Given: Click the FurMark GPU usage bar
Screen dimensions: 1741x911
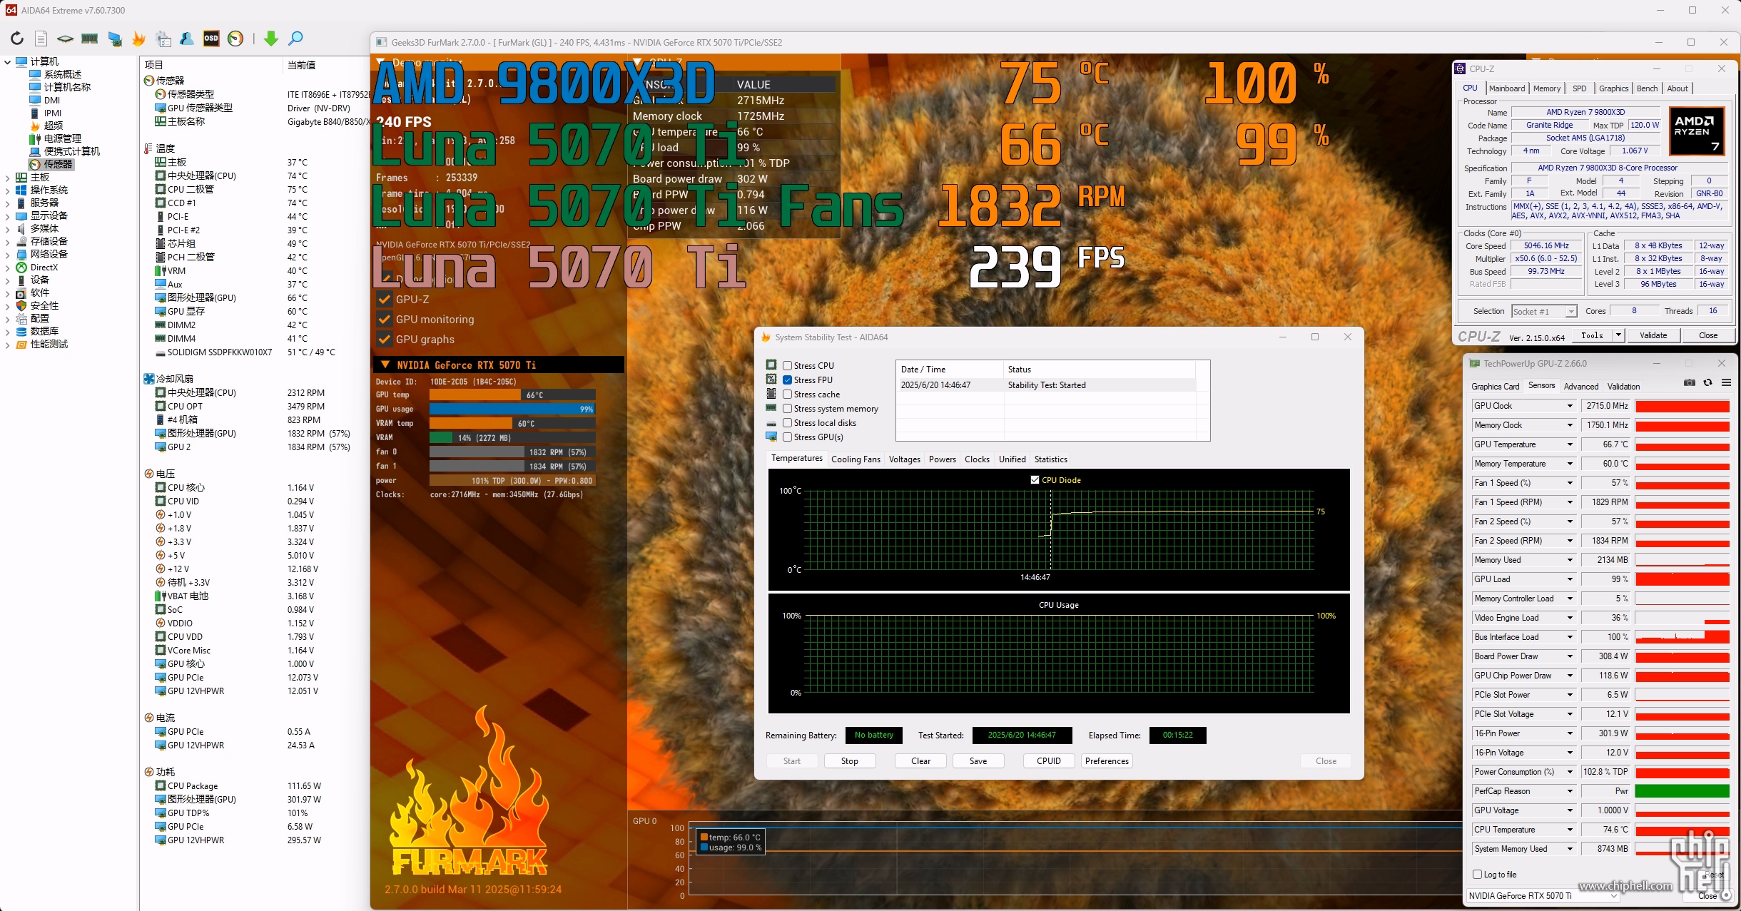Looking at the screenshot, I should 512,409.
